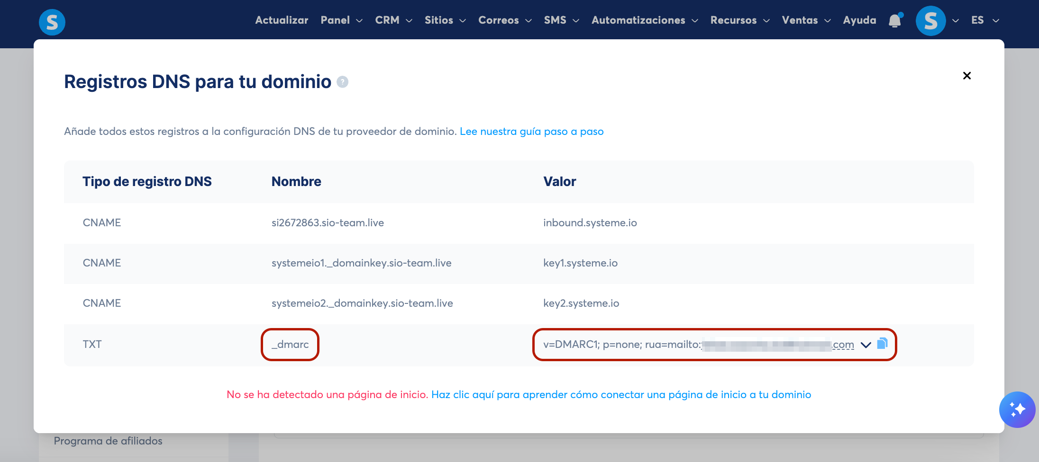Screen dimensions: 1039x462
Task: Click the Registros DNS para tu dominio title
Action: [x=198, y=82]
